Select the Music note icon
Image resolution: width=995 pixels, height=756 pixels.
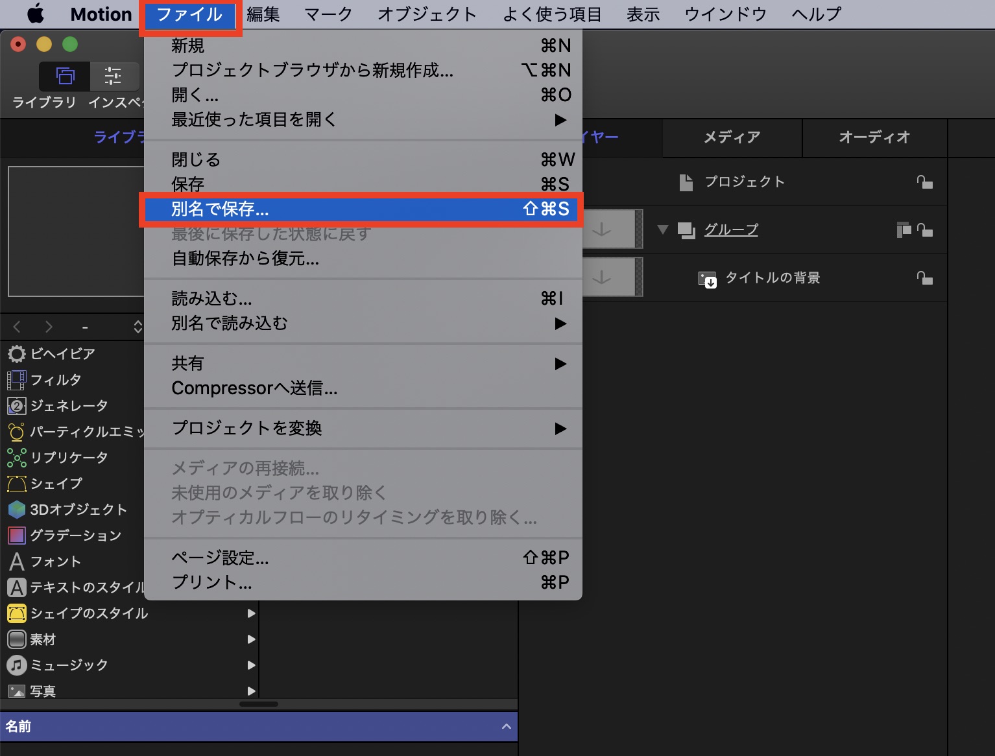(x=16, y=665)
